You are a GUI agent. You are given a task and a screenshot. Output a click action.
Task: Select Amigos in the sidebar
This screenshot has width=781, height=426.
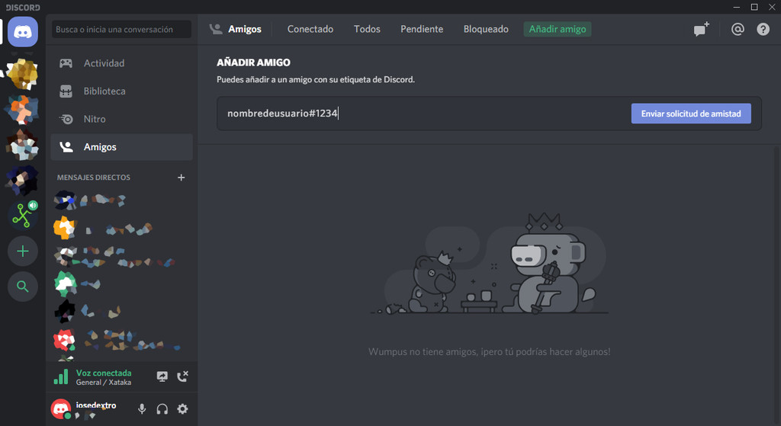121,147
